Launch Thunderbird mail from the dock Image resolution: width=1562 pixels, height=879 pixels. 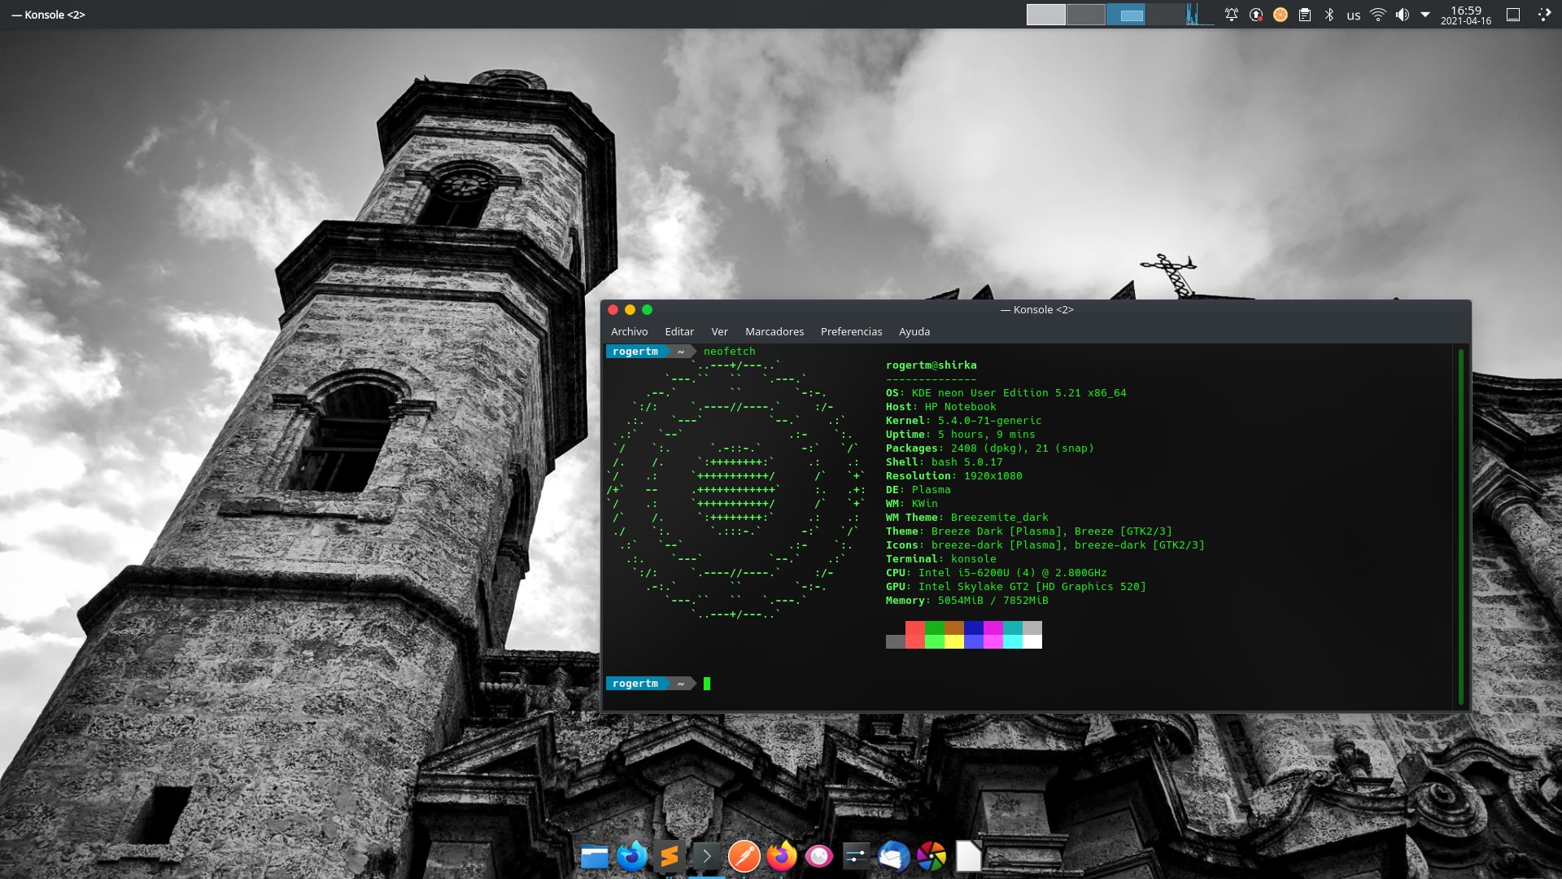point(893,856)
